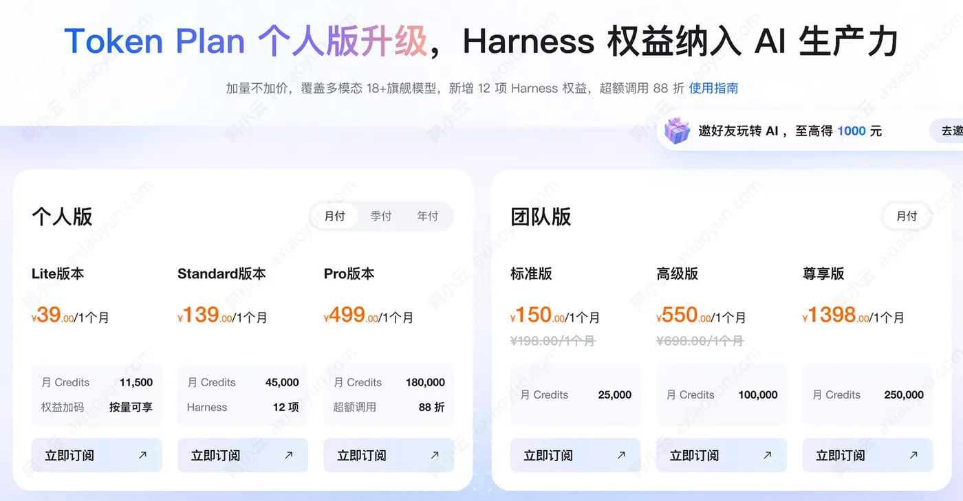Click the 250,000 credits value
Screen dimensions: 963x501
click(x=904, y=394)
